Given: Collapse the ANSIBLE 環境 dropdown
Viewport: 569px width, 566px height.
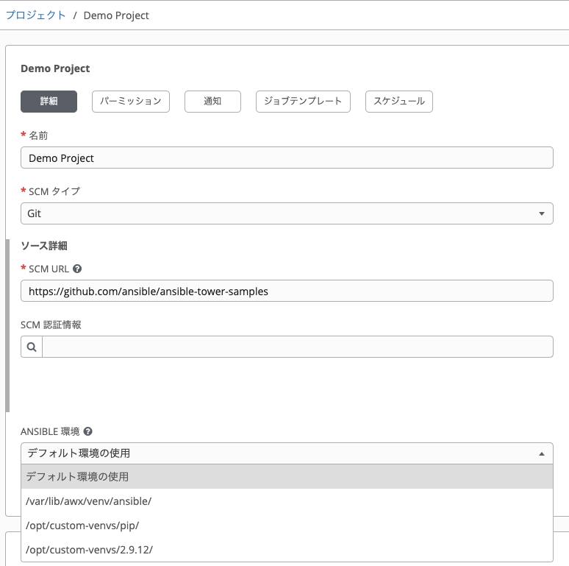Looking at the screenshot, I should pos(287,453).
